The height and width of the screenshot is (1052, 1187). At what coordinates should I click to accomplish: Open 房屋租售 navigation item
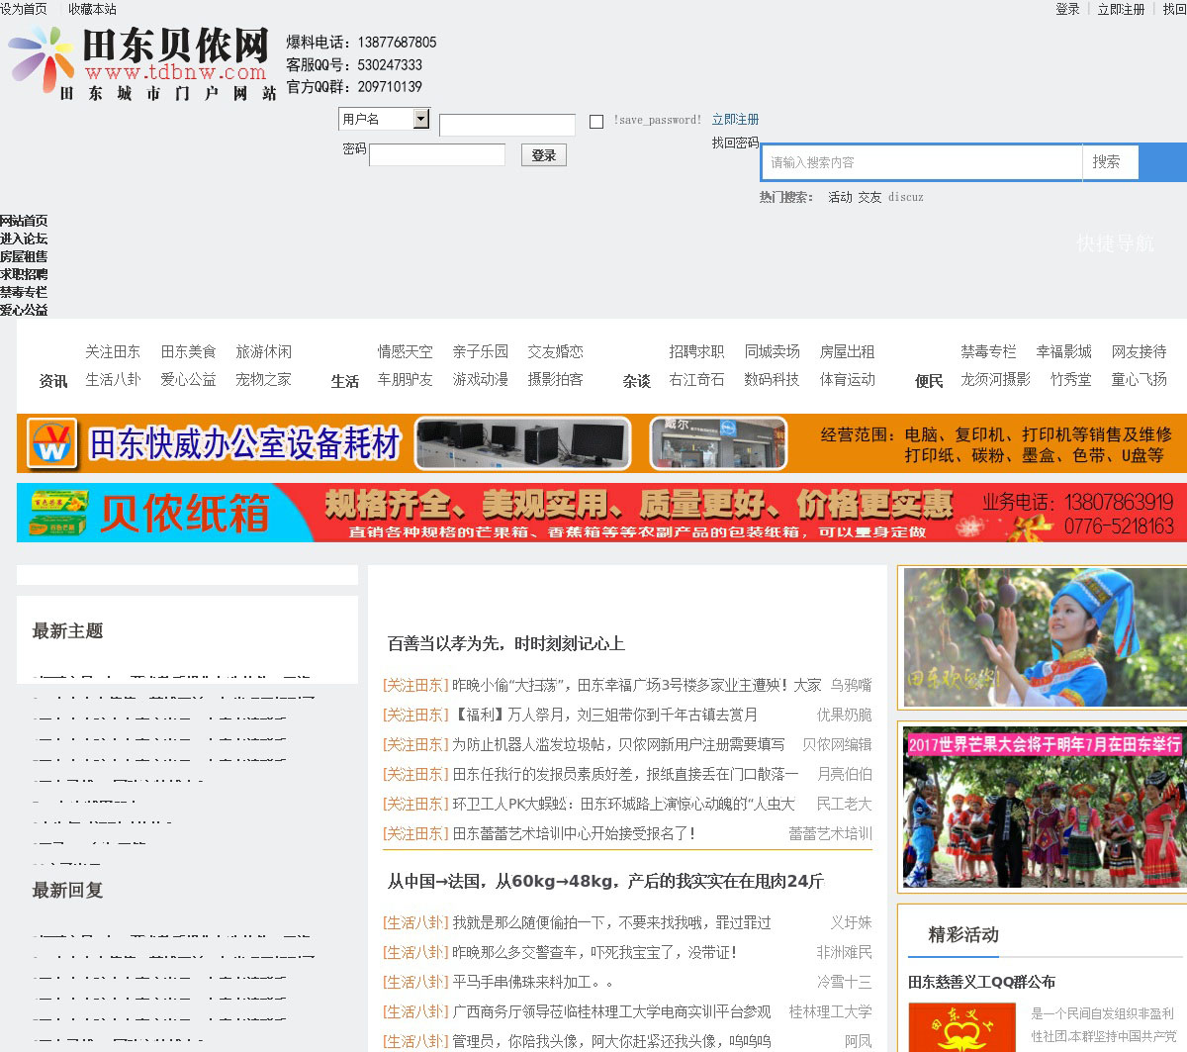(24, 256)
